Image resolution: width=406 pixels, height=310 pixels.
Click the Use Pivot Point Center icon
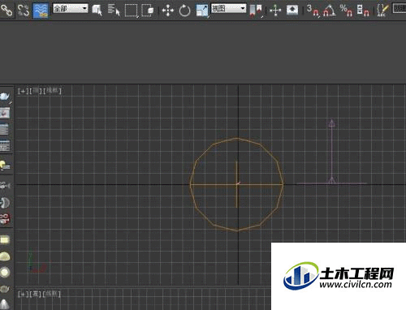tap(256, 11)
